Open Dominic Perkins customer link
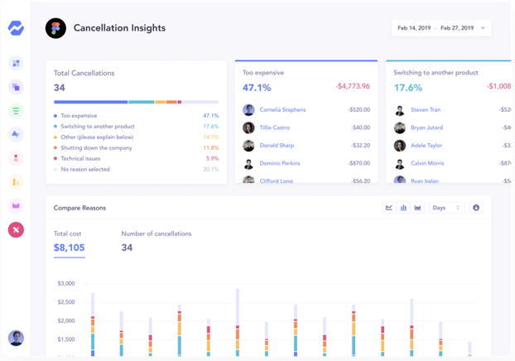 click(280, 163)
